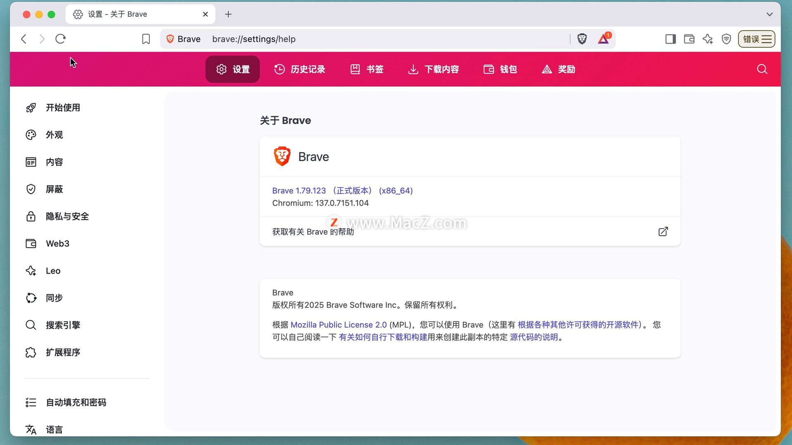
Task: Click the padlock icon beside 隐私与安全
Action: coord(31,216)
